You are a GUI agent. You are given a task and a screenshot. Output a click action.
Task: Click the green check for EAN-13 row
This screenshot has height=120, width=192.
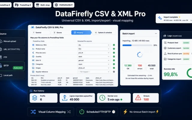114,60
